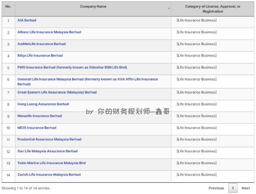Open MCIS Insurance Berhad link
This screenshot has width=256, height=194.
(x=37, y=128)
